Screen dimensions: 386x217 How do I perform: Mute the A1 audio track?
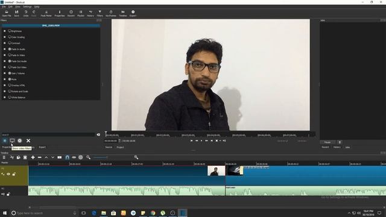click(3, 194)
